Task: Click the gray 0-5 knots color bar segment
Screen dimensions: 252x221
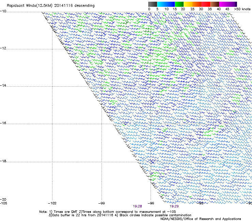Action: point(153,4)
